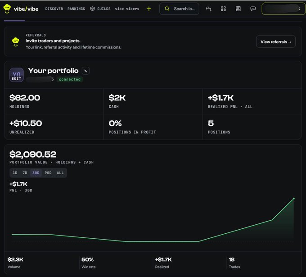Click into the Search field
Screen dimensions: 306x277
pyautogui.click(x=180, y=9)
